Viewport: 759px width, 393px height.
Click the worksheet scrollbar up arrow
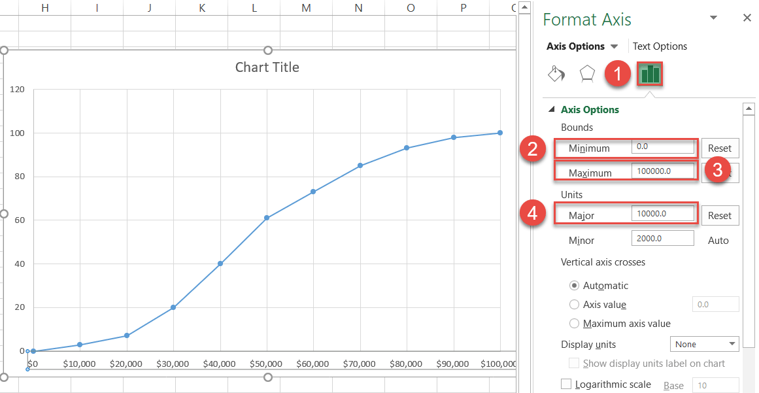pyautogui.click(x=524, y=7)
